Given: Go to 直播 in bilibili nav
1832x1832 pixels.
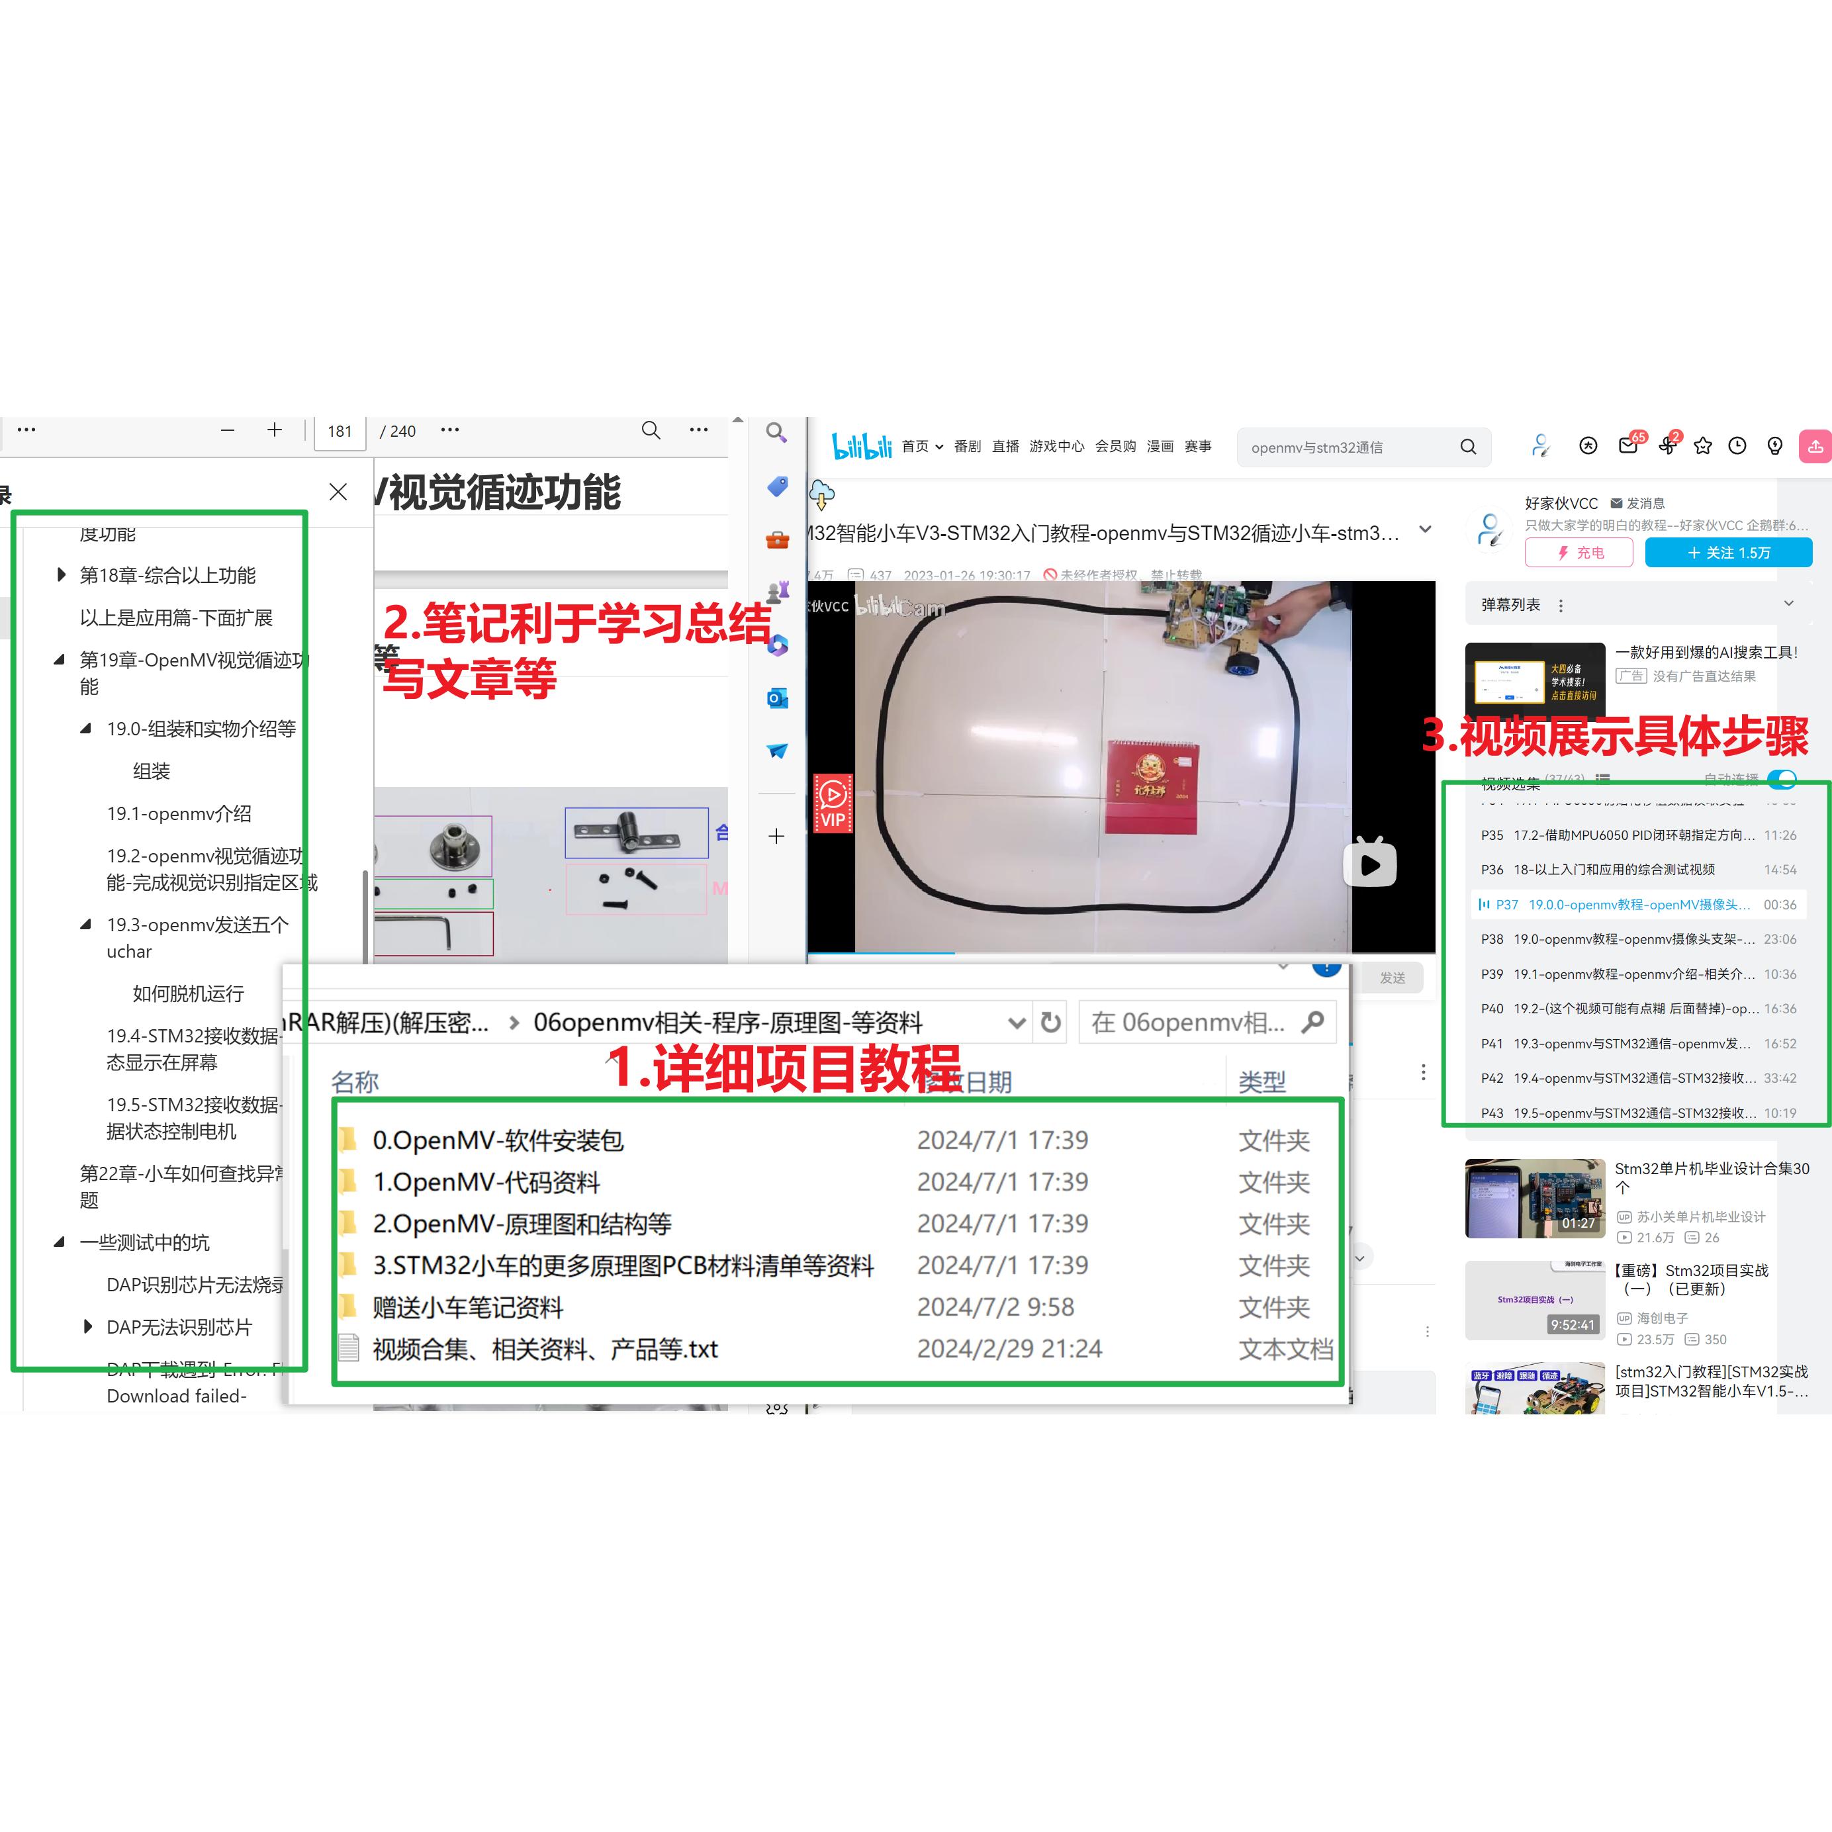Looking at the screenshot, I should point(1005,445).
